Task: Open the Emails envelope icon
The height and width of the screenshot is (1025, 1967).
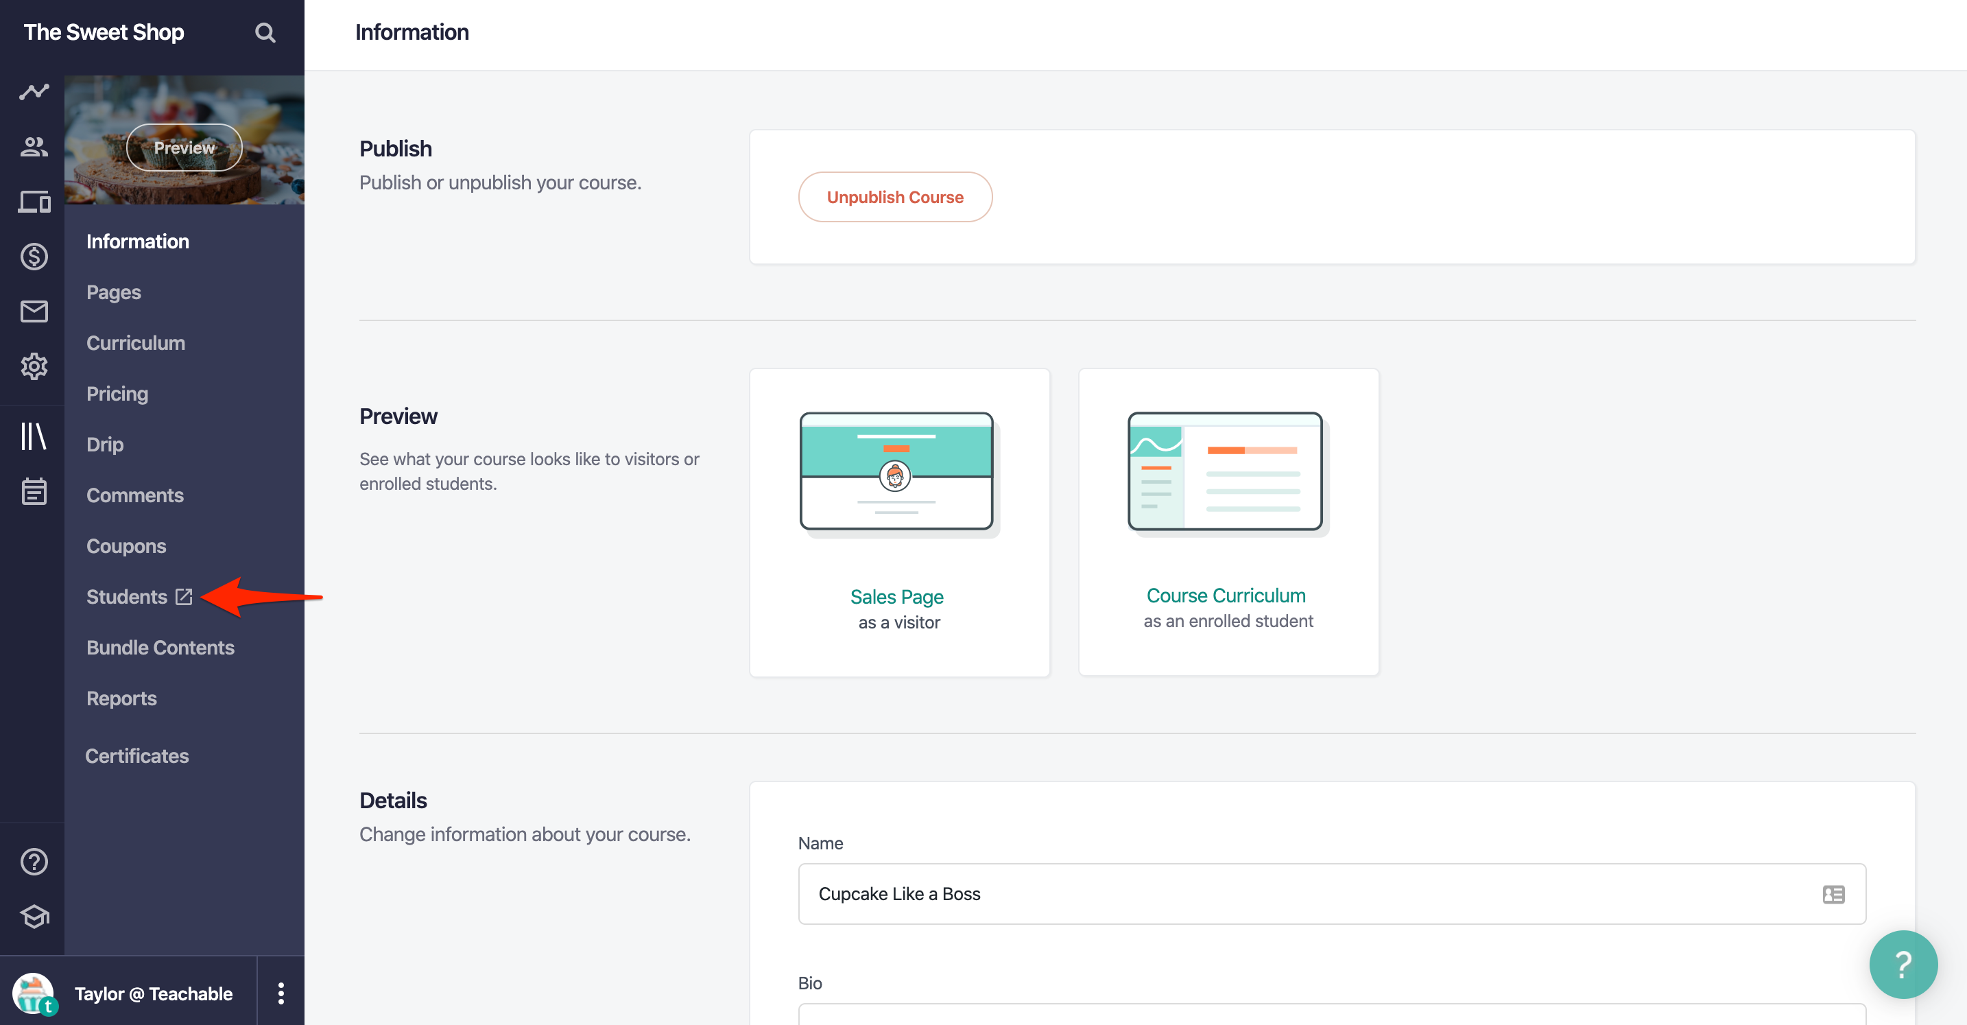Action: point(34,311)
